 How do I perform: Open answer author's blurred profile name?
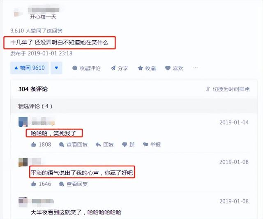point(44,10)
